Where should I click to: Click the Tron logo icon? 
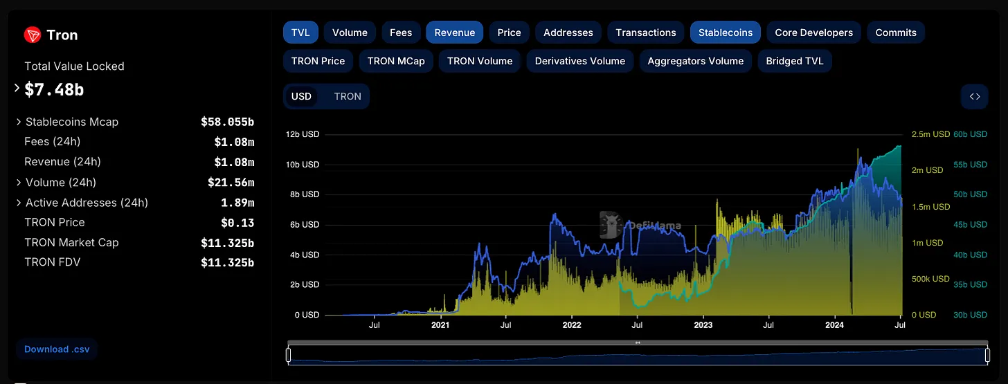33,35
